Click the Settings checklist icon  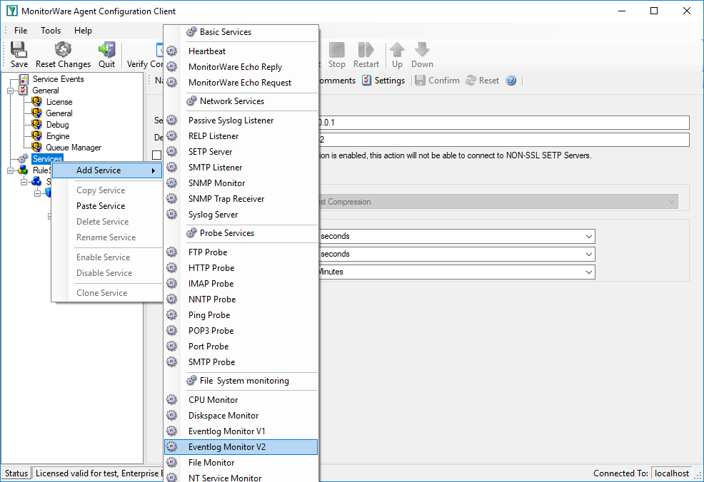(x=367, y=81)
